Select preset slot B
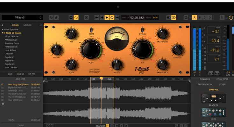Viewport: 234px width, 127px height. 200,18
